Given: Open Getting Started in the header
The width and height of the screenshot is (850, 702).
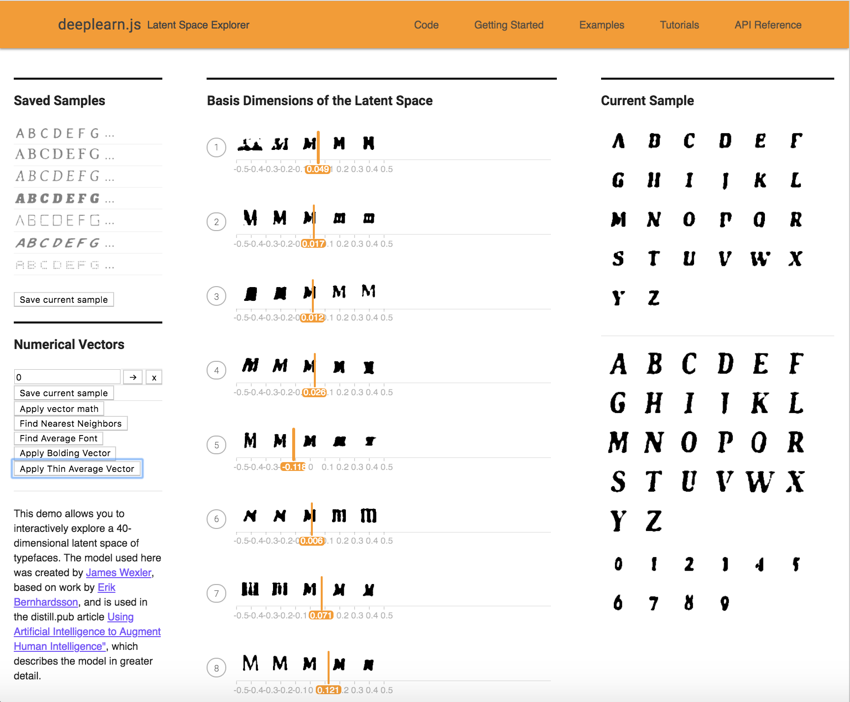Looking at the screenshot, I should (x=509, y=25).
